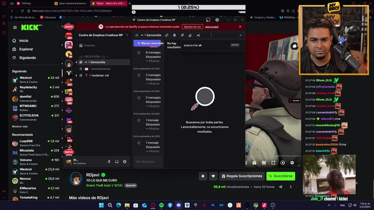Show blocked messages under 16 de septiembre

coord(154,83)
